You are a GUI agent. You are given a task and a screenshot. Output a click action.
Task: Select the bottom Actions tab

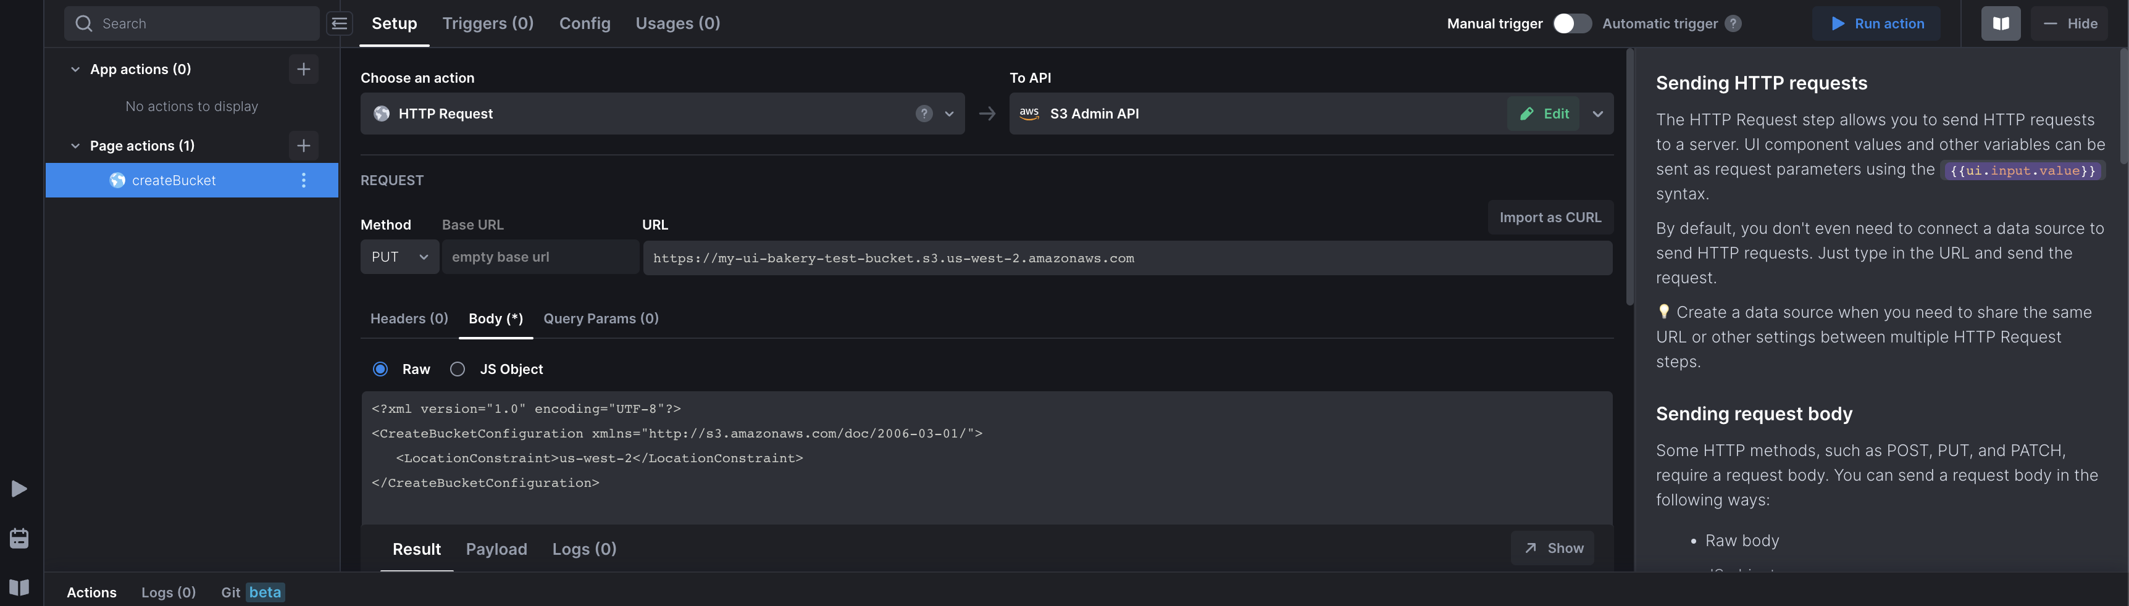pos(92,592)
